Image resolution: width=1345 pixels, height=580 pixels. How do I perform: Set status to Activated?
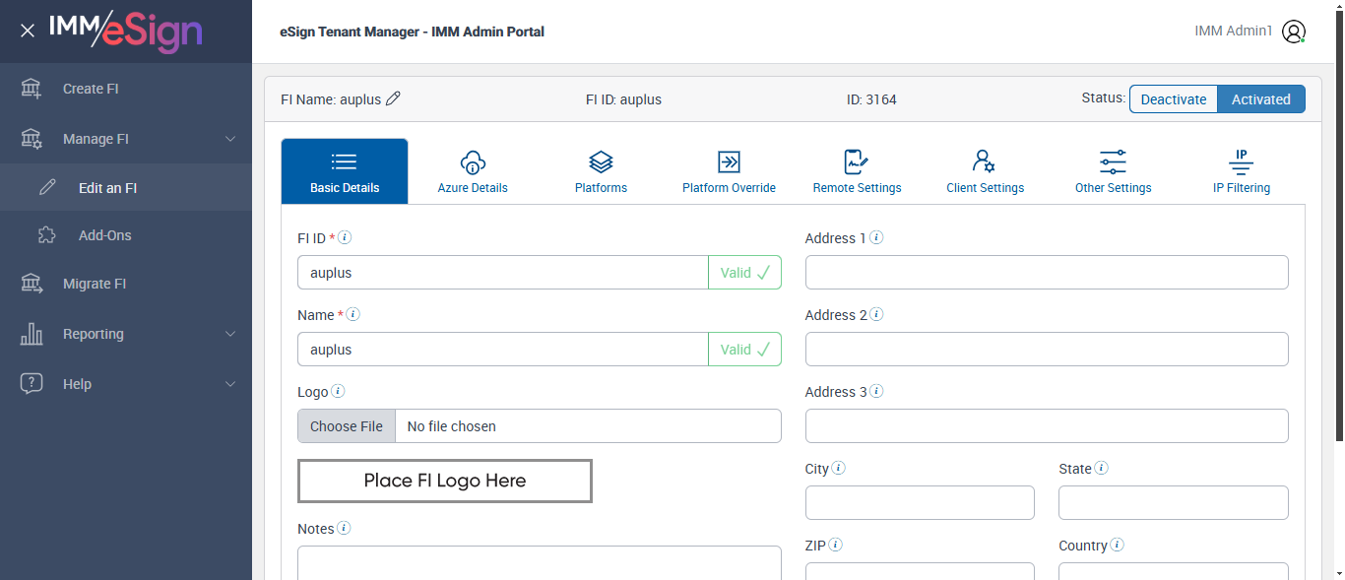(1260, 99)
